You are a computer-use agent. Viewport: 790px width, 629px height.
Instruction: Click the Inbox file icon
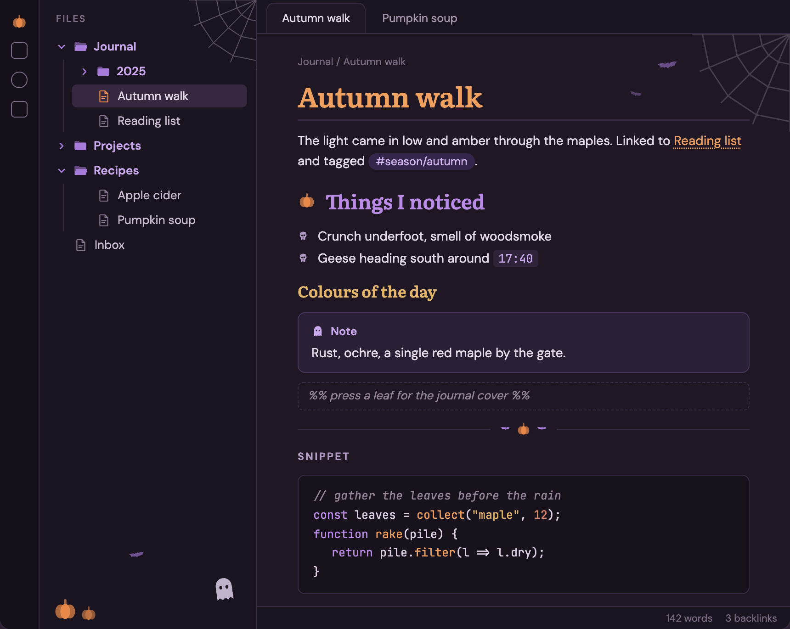point(81,245)
